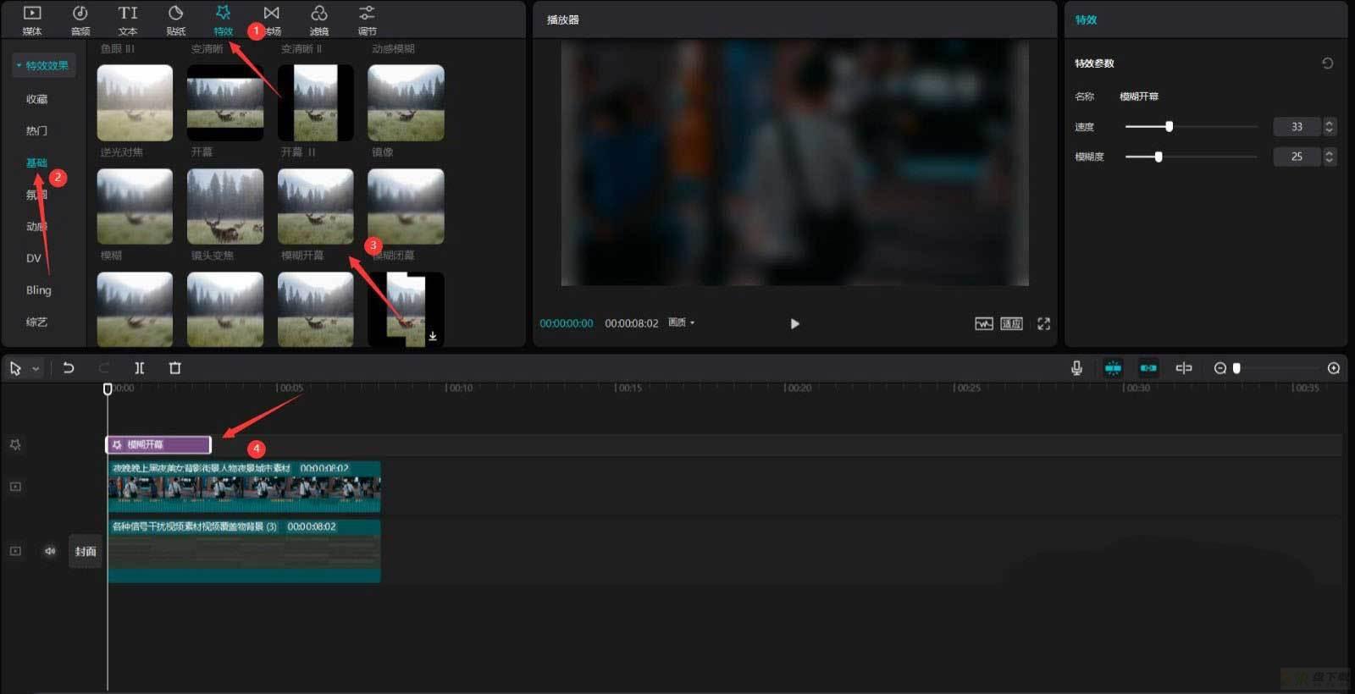Choose the 镜像 effect thumbnail
The image size is (1355, 694).
tap(406, 102)
